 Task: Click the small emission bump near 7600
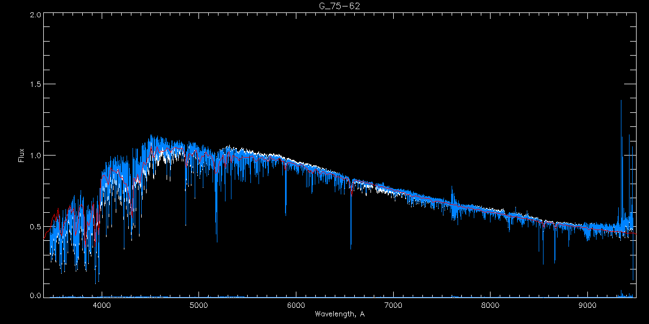pos(452,193)
